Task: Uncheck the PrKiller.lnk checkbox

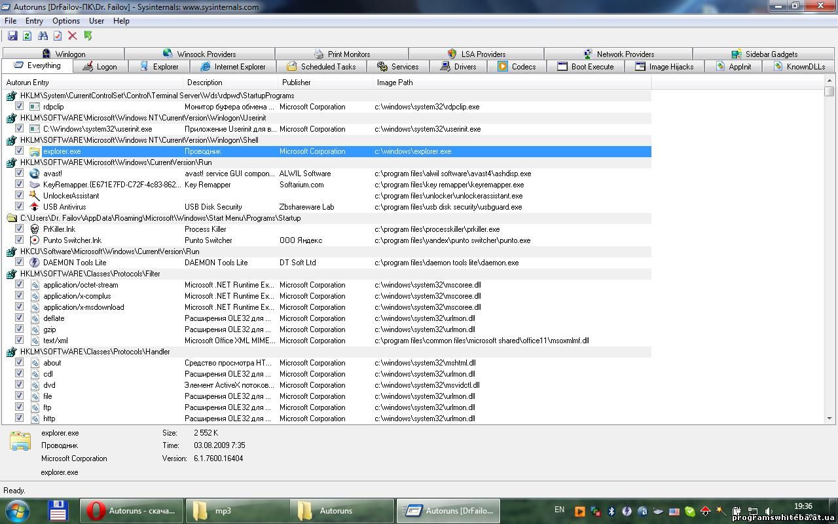Action: point(19,229)
